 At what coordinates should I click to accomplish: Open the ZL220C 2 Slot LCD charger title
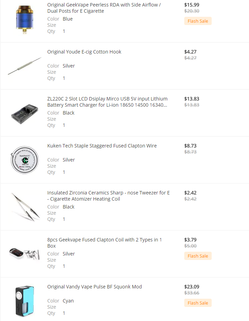(x=107, y=102)
